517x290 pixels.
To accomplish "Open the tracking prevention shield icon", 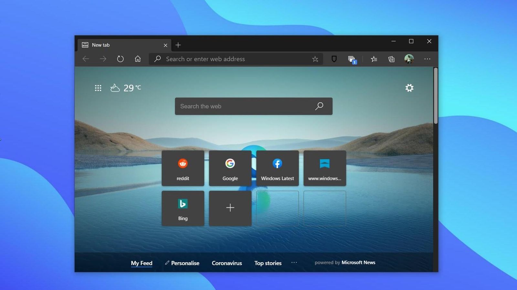I will (334, 59).
